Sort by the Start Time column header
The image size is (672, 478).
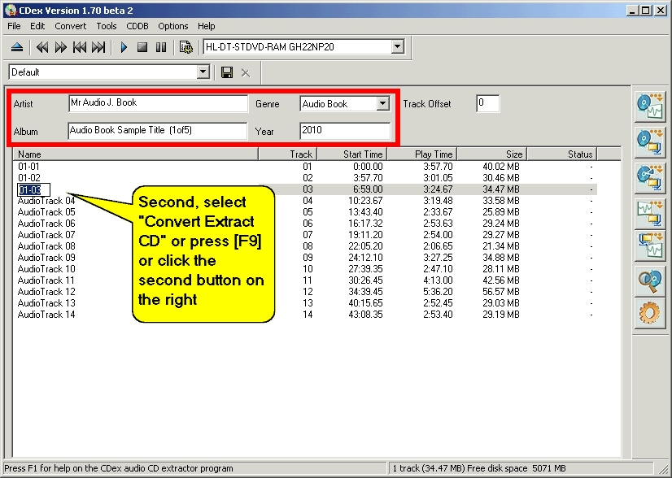tap(351, 154)
